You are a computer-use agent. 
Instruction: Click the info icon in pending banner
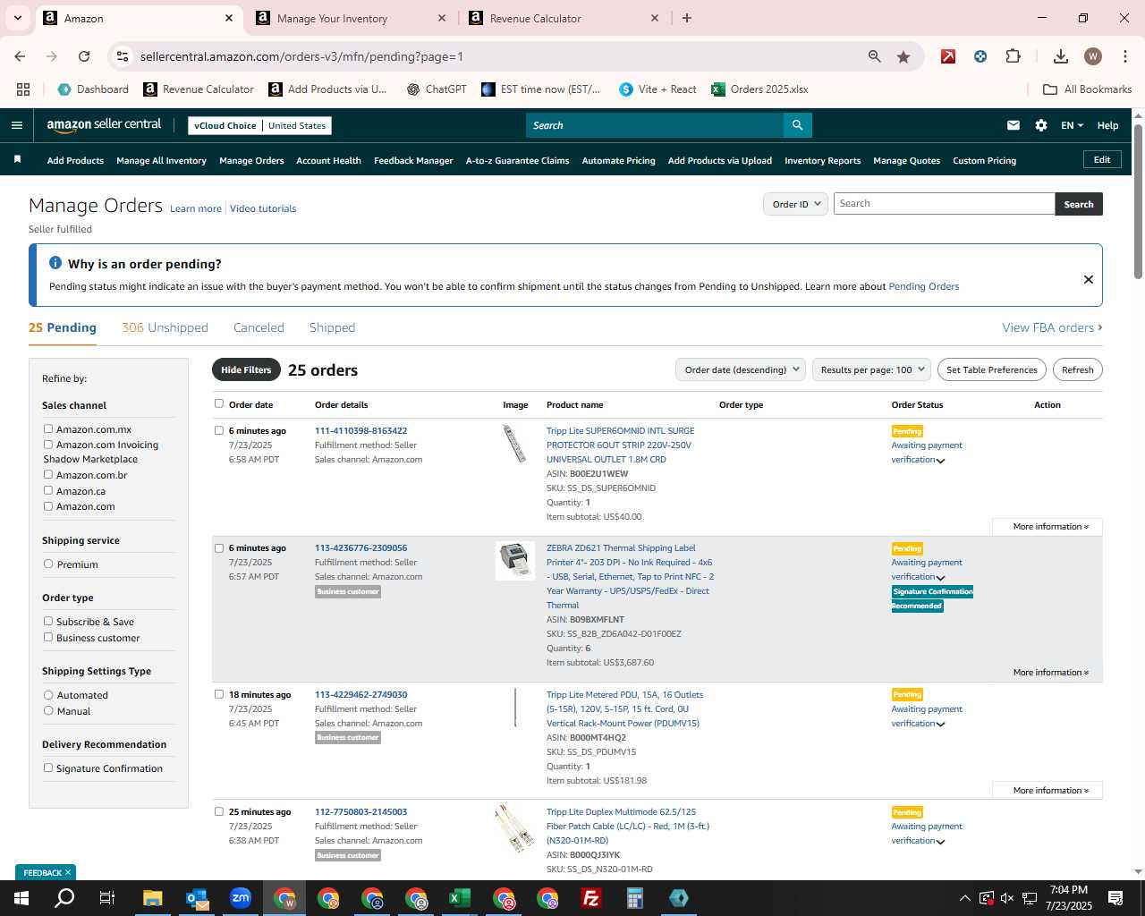click(x=55, y=263)
